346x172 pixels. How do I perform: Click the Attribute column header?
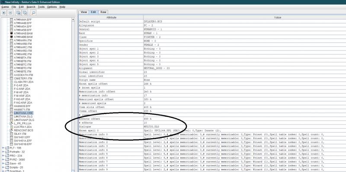click(x=111, y=17)
